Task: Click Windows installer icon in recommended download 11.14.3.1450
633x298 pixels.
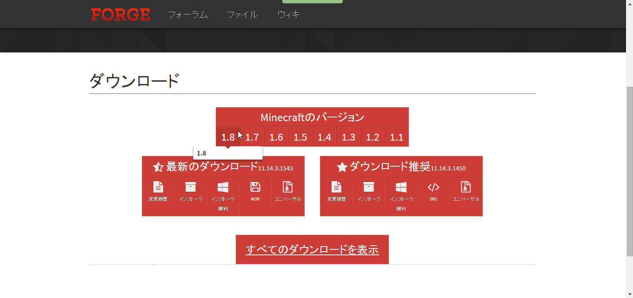Action: (401, 187)
